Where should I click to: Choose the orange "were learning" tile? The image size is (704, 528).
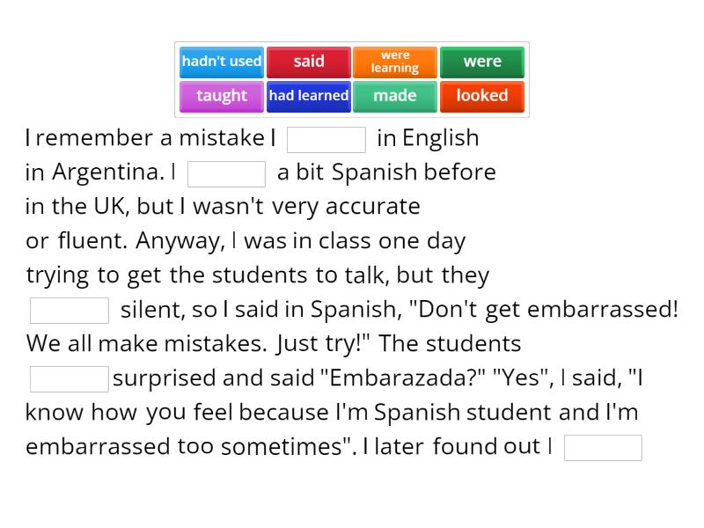(395, 62)
